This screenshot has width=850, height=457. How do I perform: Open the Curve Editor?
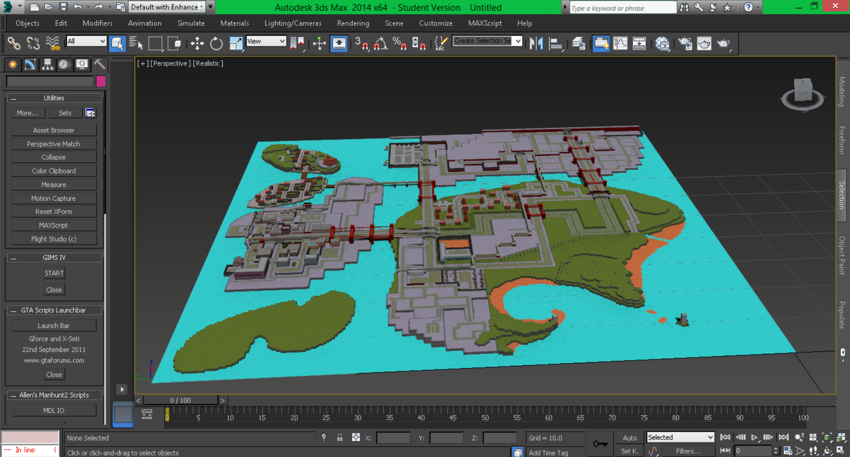[x=620, y=44]
